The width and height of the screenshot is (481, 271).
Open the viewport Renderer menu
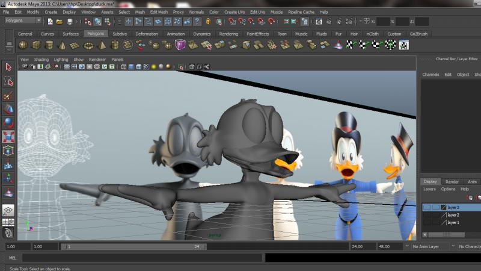click(97, 59)
